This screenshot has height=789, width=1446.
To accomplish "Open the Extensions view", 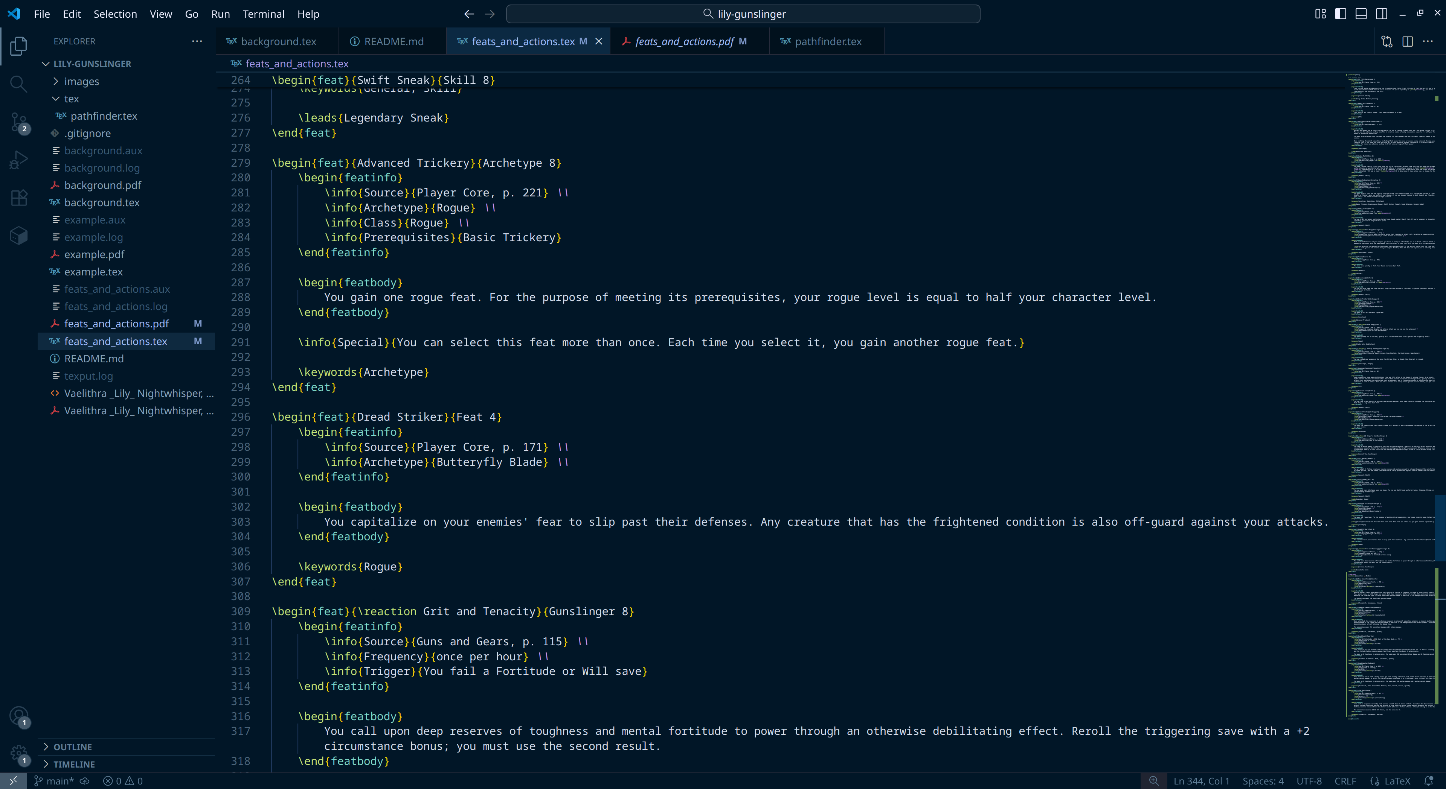I will pos(18,198).
